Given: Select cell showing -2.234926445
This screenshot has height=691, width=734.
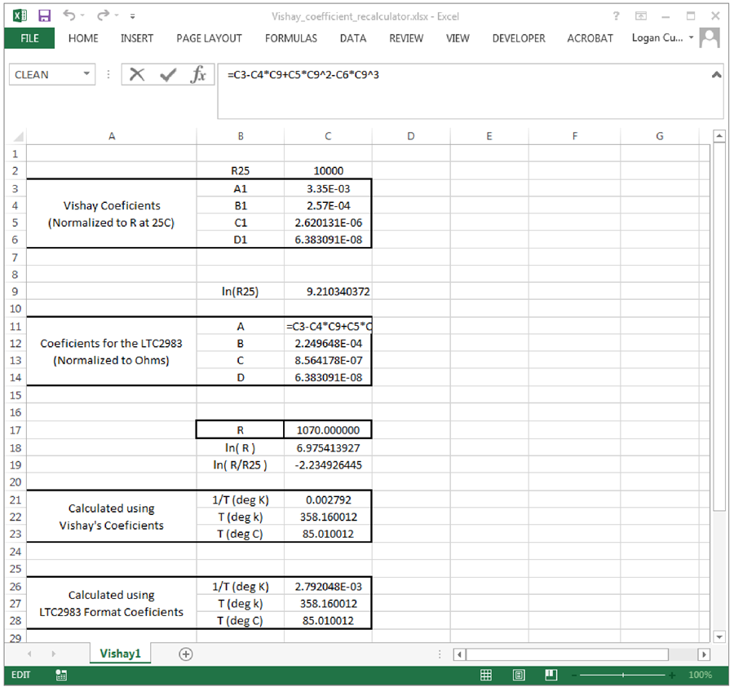Looking at the screenshot, I should pos(328,465).
